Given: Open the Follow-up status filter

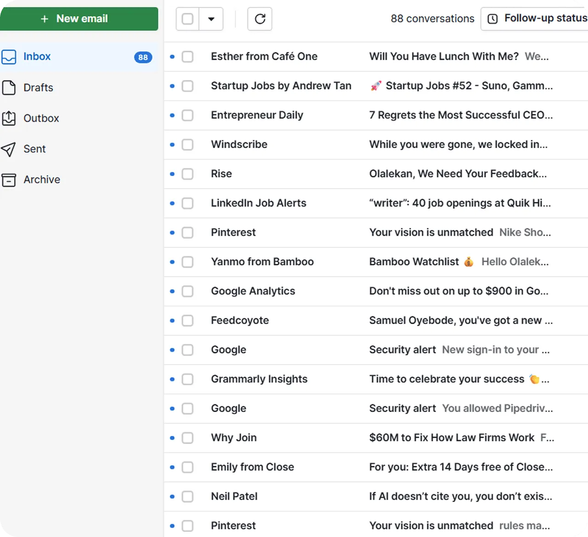Looking at the screenshot, I should tap(535, 19).
